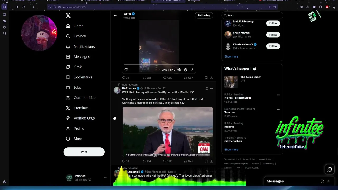Repost the post with 262 reposts
The image size is (338, 190).
click(147, 78)
